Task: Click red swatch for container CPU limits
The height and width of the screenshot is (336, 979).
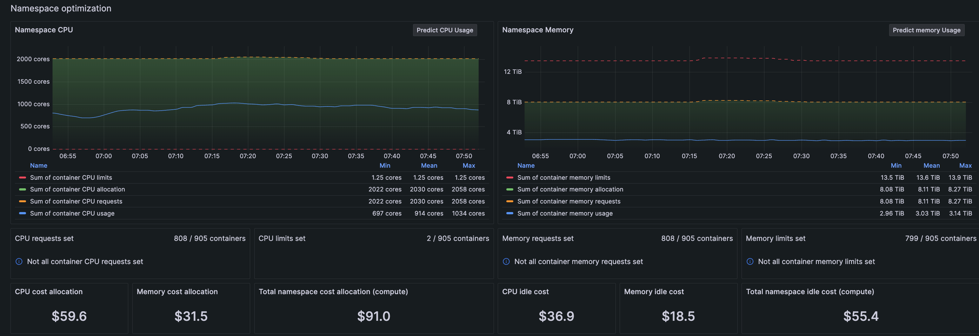Action: (23, 178)
